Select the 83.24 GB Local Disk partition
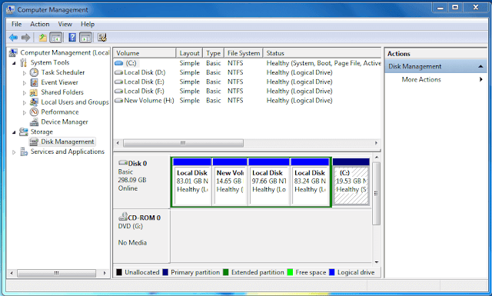Viewport: 492px width, 296px height. tap(310, 182)
